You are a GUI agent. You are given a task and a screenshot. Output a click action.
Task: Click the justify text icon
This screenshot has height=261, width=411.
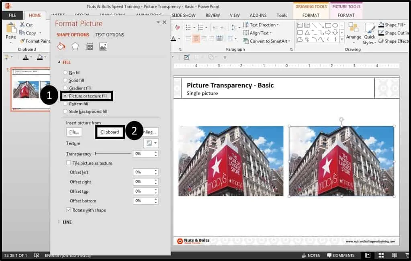(212, 39)
